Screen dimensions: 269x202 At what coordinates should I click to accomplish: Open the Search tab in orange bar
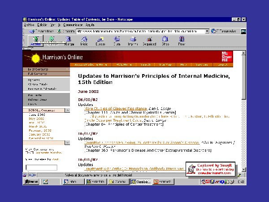click(145, 65)
